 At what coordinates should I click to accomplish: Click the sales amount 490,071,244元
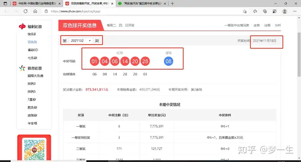click(150, 89)
